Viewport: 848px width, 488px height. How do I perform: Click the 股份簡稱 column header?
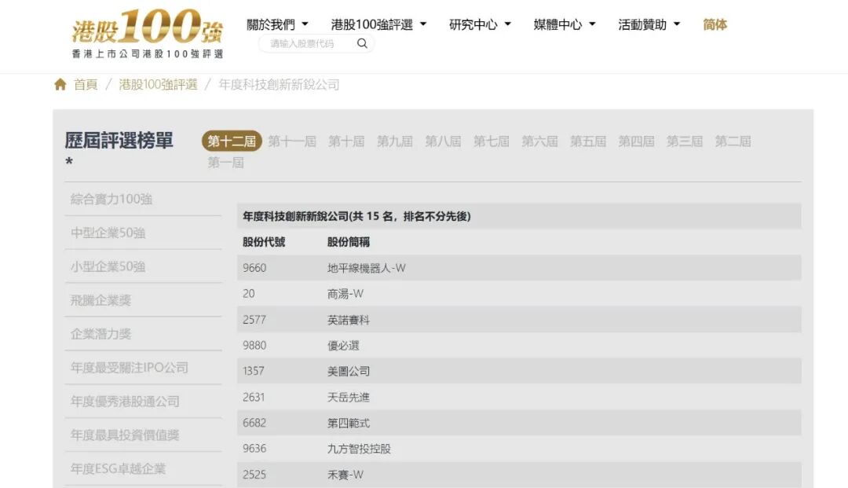(x=349, y=242)
